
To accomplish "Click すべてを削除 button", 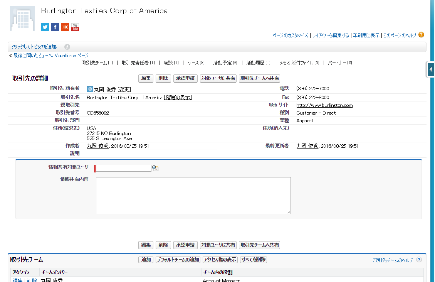I will click(253, 260).
